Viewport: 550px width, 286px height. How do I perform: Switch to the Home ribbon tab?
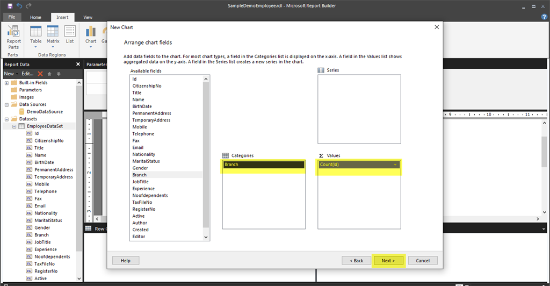[x=35, y=17]
